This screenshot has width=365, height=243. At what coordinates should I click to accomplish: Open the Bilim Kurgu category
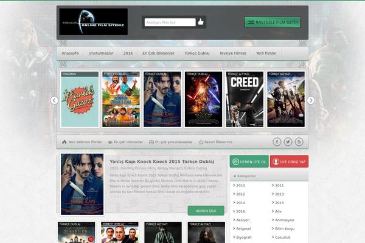point(283,229)
